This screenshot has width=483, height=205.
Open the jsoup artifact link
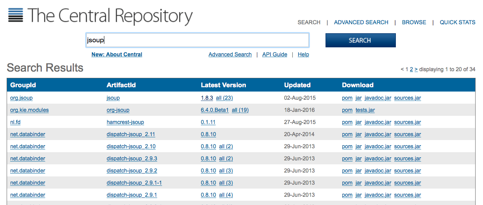coord(113,98)
